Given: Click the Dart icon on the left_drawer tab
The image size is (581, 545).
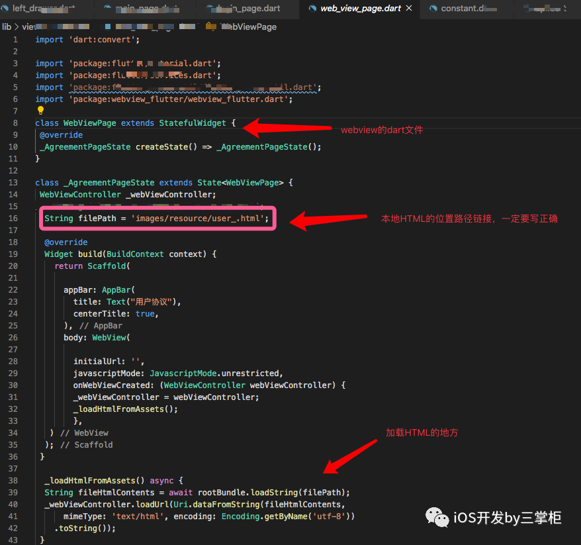Looking at the screenshot, I should 5,8.
